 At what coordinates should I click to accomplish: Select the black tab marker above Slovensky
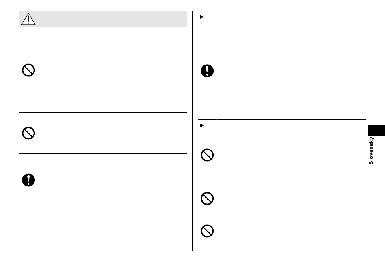point(376,131)
